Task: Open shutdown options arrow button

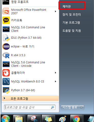Action: pyautogui.click(x=81, y=107)
